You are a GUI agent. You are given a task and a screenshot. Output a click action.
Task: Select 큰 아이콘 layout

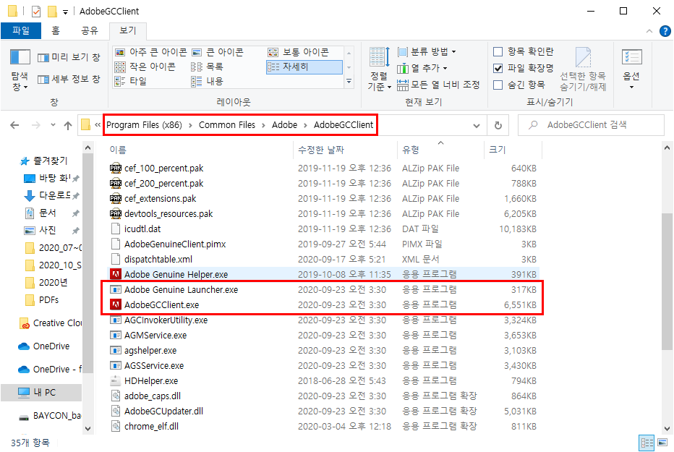(218, 52)
